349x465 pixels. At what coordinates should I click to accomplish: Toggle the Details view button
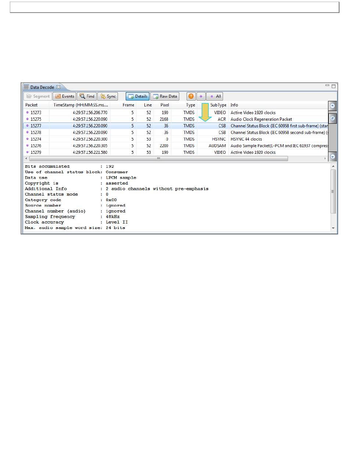[137, 97]
